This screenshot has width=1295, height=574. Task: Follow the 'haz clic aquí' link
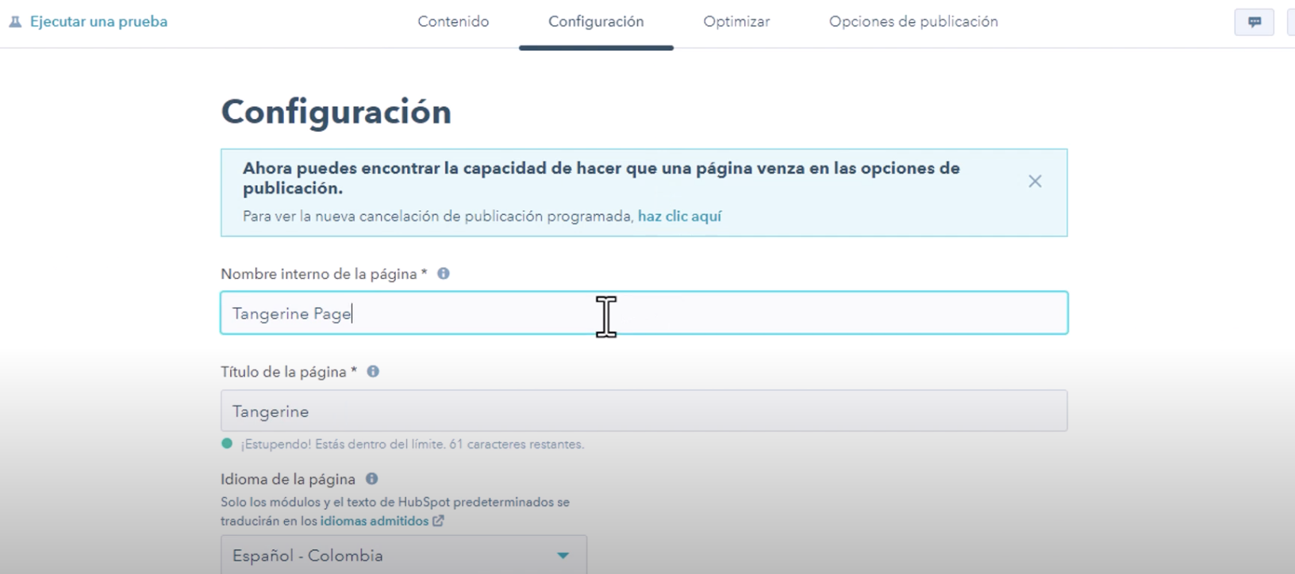click(679, 216)
